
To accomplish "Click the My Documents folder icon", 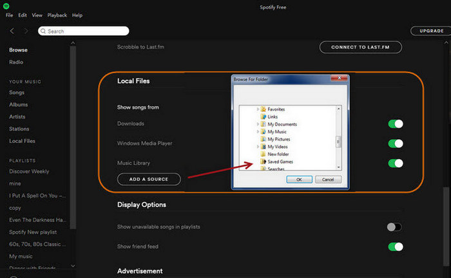I will coord(263,124).
